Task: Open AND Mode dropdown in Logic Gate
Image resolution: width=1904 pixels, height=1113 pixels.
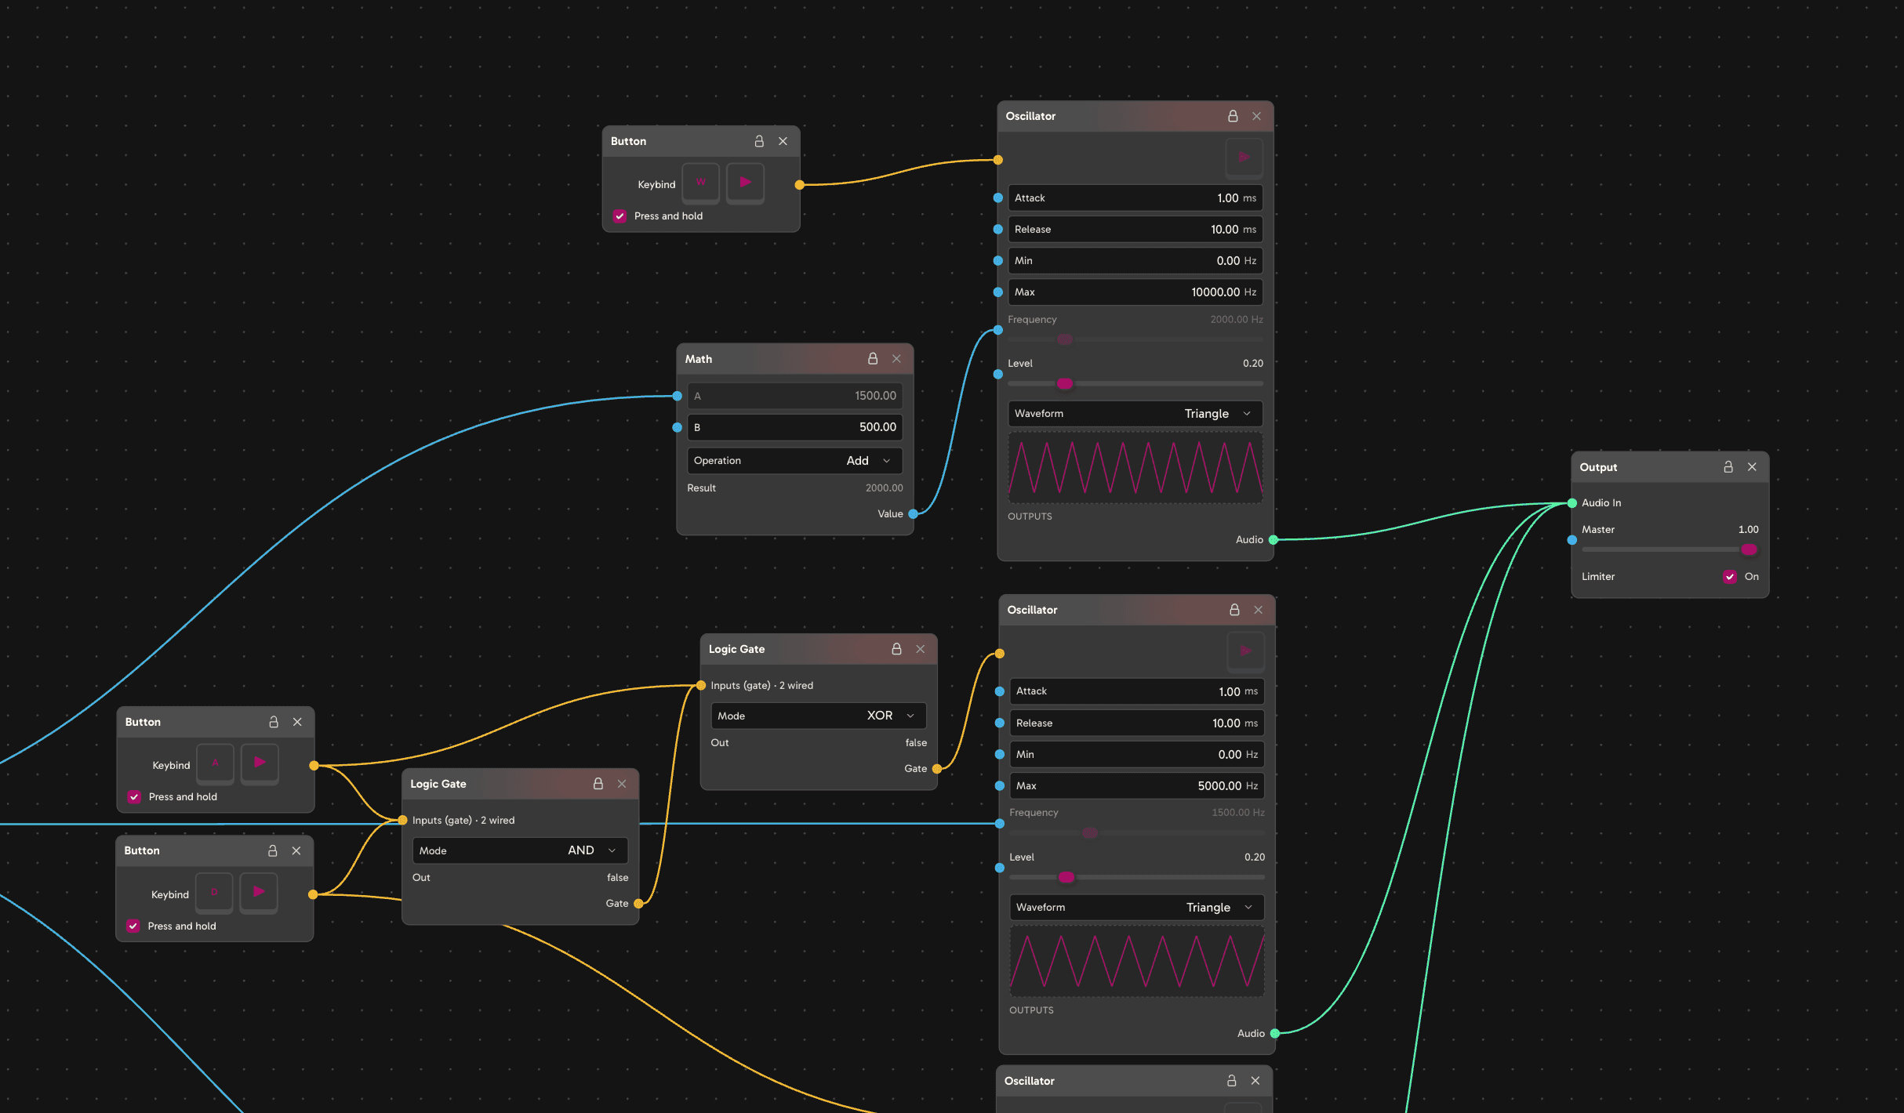Action: 520,850
